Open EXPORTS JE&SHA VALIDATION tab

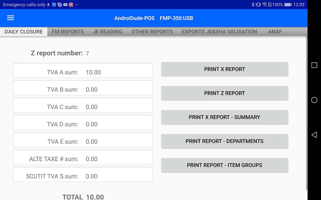[219, 32]
